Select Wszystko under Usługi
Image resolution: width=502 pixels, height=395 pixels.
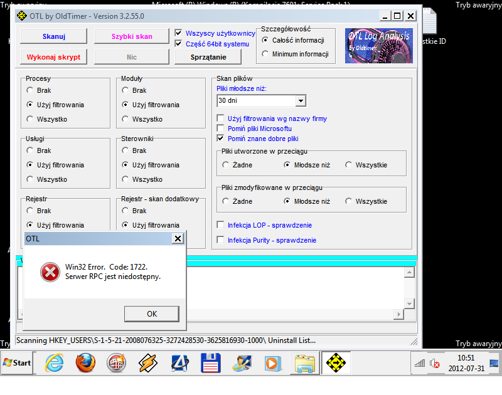point(29,179)
